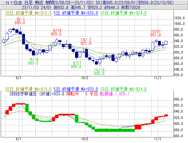This screenshot has width=188, height=143.
Task: Click the red 陽転中 status text
Action: tap(73, 94)
